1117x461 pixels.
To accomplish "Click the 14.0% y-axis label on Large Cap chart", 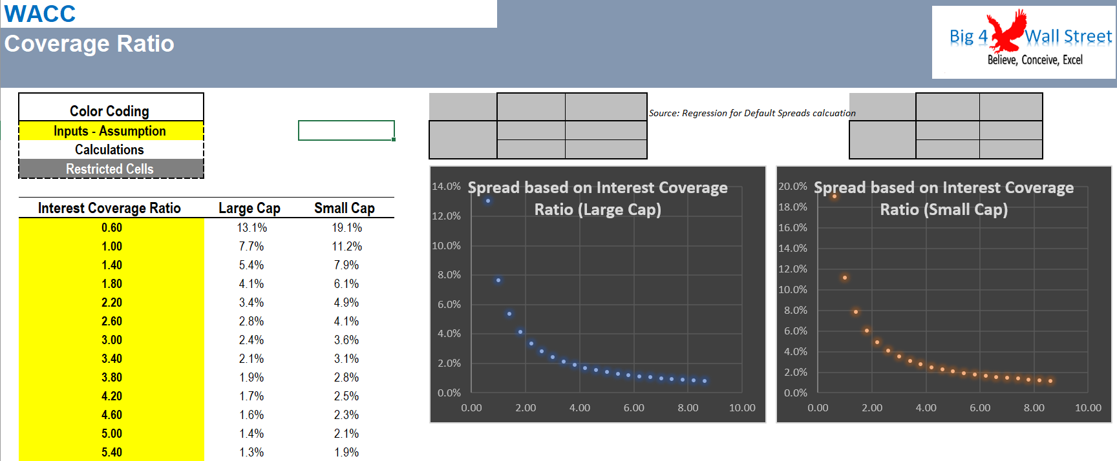I will pos(446,186).
